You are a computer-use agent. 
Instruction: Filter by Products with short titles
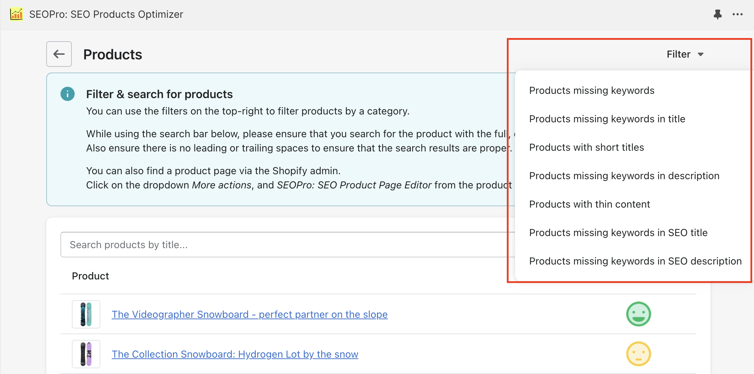click(x=586, y=147)
